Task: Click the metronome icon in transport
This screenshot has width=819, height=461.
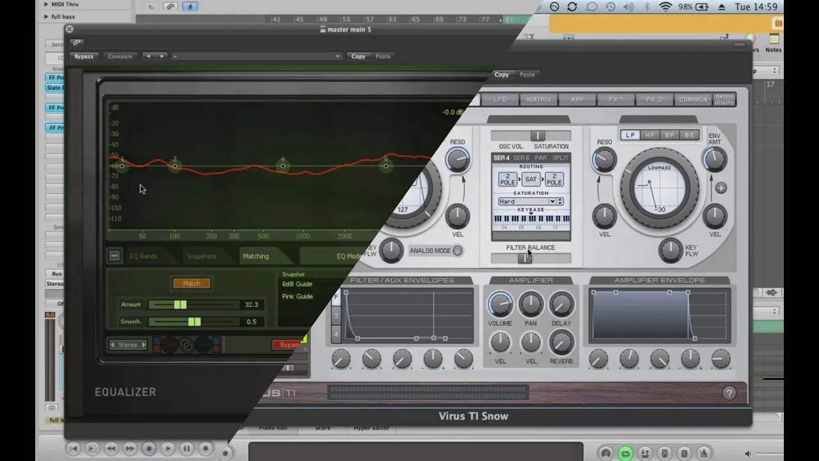Action: click(x=703, y=453)
